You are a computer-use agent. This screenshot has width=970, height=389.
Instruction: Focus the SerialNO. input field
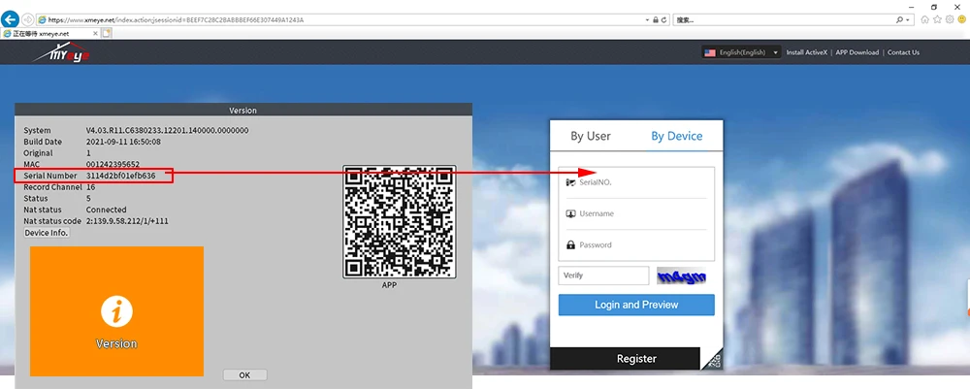tap(636, 182)
